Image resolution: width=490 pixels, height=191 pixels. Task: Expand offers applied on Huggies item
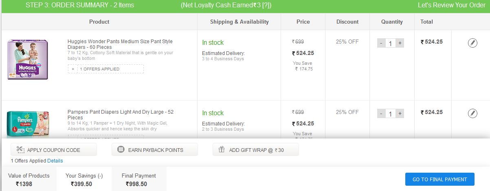(73, 69)
